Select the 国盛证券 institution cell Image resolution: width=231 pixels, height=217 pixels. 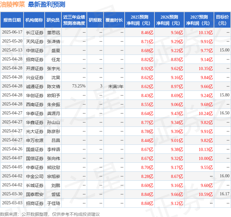[35, 149]
